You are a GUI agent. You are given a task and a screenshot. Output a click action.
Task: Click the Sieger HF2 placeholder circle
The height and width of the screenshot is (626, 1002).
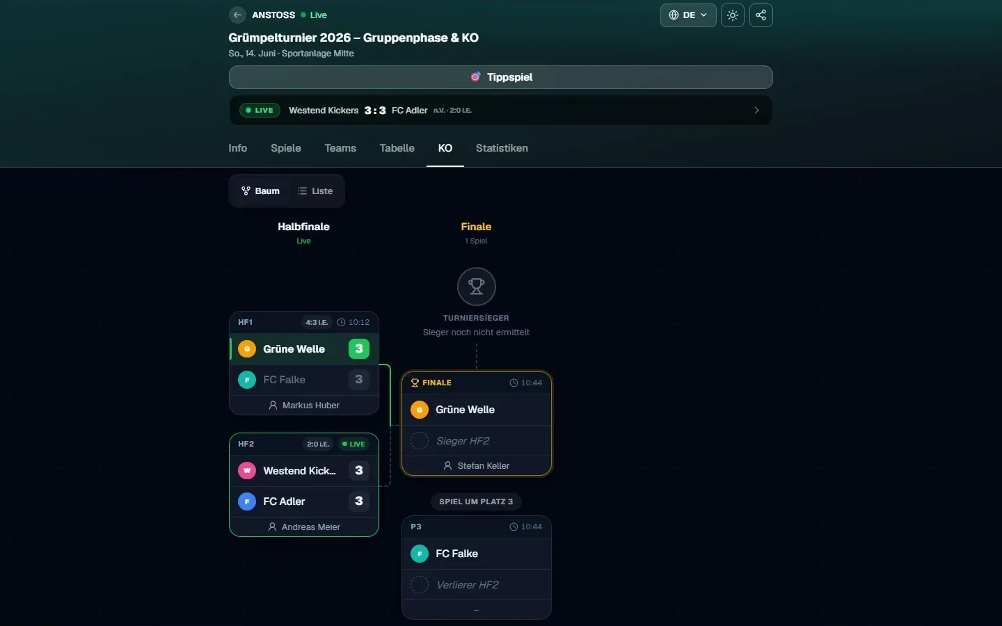[420, 441]
